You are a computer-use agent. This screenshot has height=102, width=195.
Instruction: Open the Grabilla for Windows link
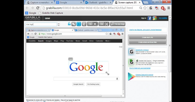(x=142, y=50)
